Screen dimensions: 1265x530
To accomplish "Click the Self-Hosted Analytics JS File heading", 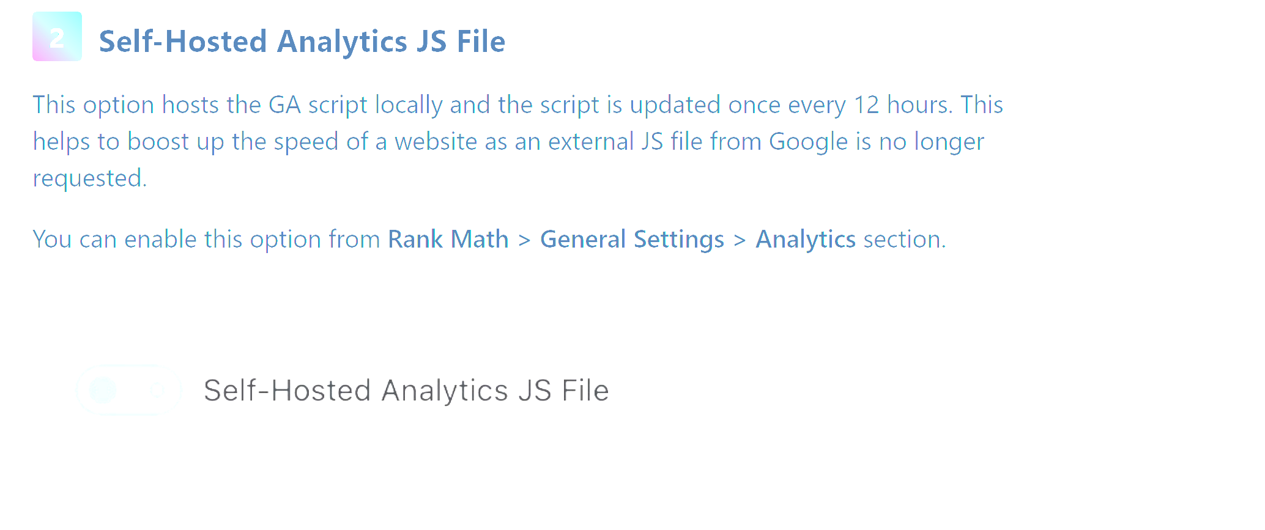I will pyautogui.click(x=302, y=42).
